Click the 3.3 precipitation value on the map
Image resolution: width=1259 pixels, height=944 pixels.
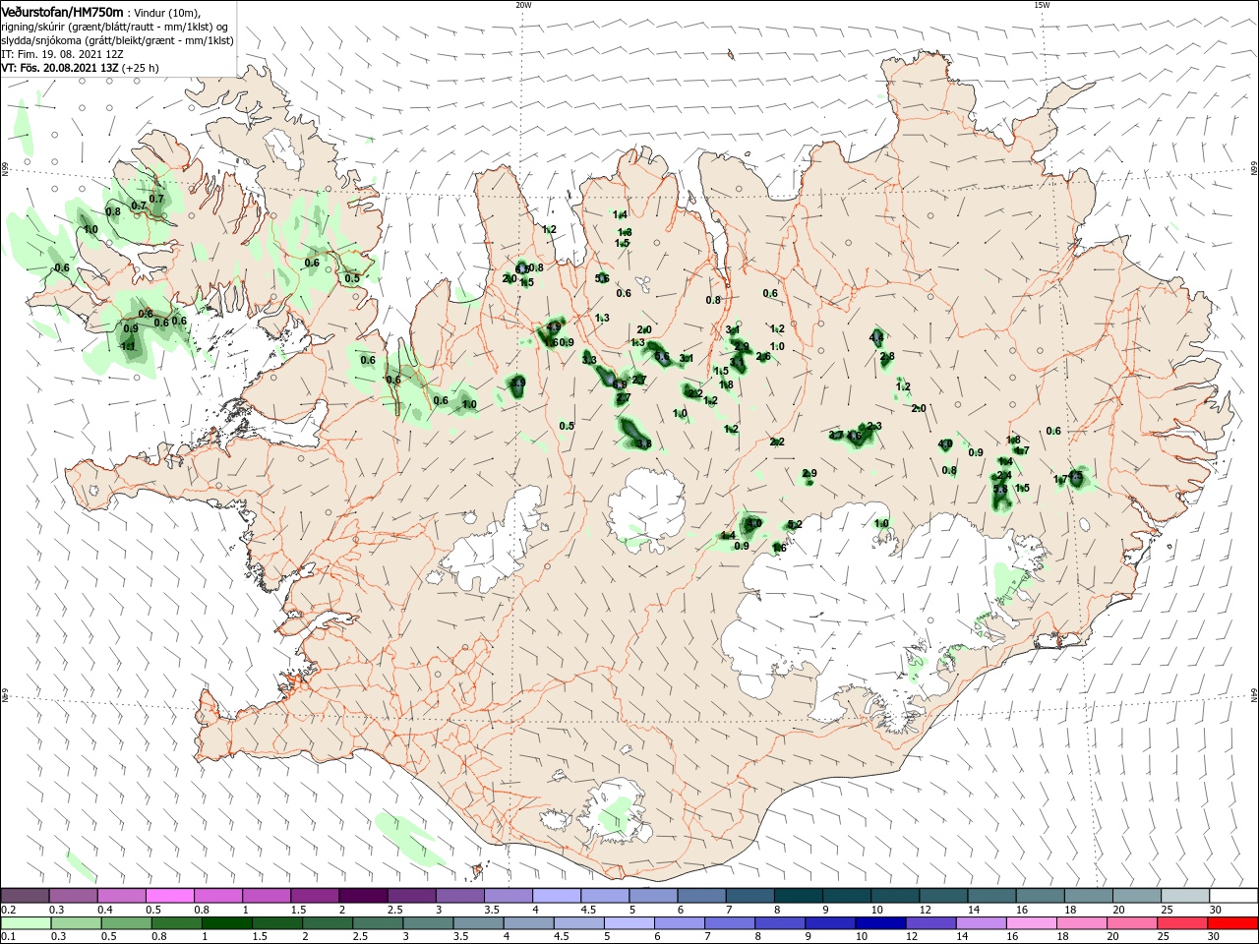point(589,361)
